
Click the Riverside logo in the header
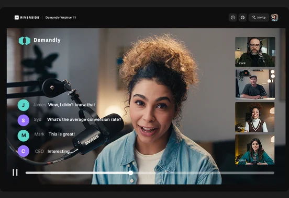tap(27, 17)
